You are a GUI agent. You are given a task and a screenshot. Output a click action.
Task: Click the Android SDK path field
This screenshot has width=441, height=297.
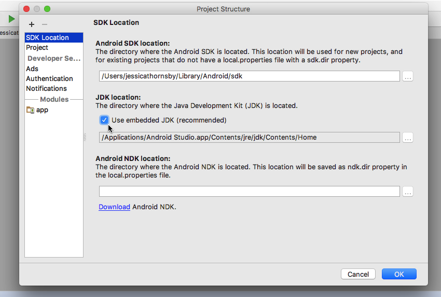click(x=249, y=76)
